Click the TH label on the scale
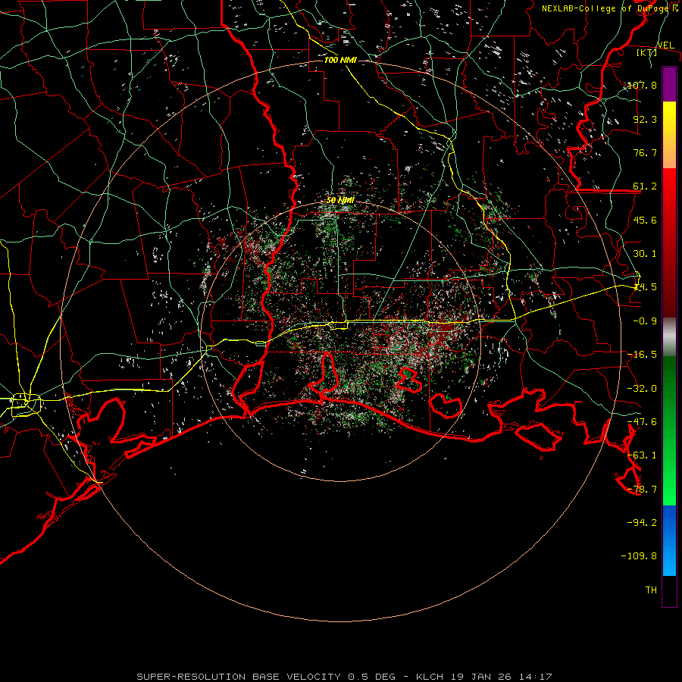Screen dimensions: 682x682 pyautogui.click(x=651, y=590)
